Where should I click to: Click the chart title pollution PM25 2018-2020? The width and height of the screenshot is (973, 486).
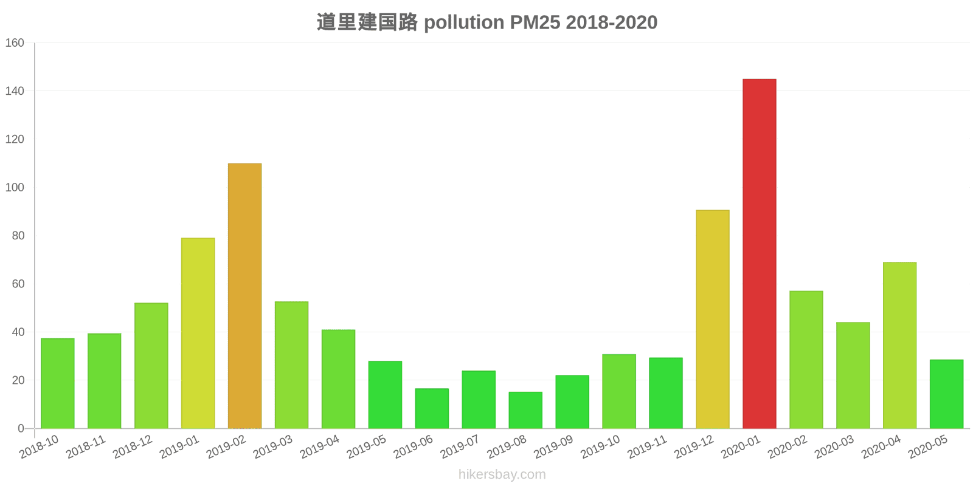point(486,22)
